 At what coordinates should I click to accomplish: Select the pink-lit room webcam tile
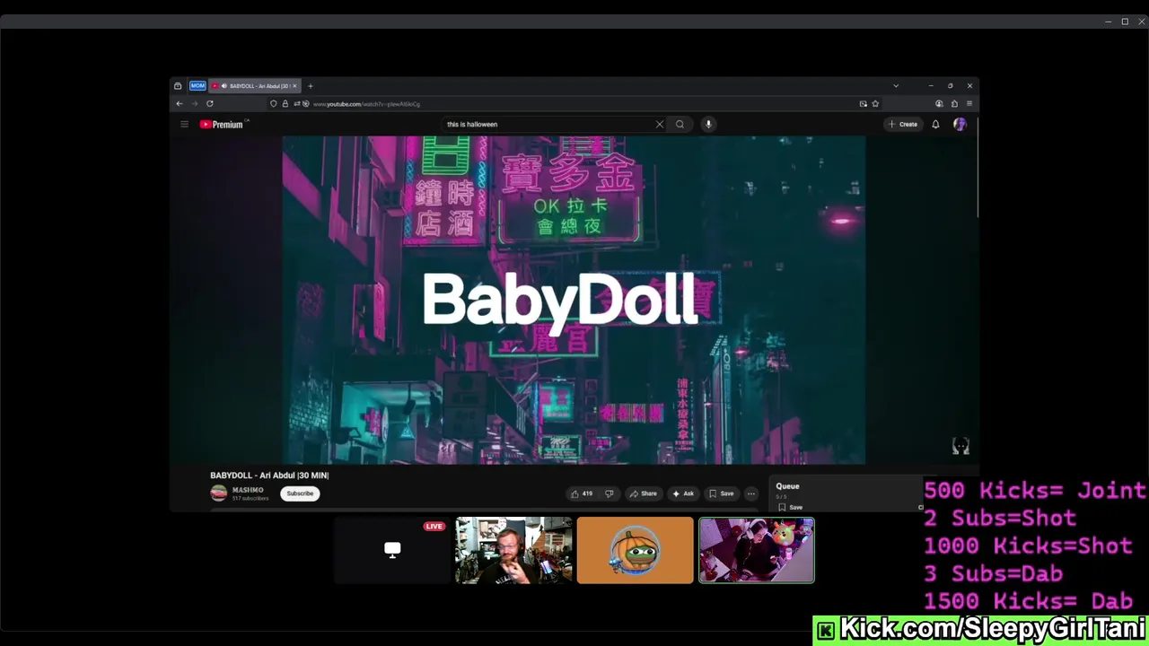pos(757,550)
